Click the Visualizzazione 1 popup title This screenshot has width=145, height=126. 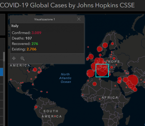[45, 19]
